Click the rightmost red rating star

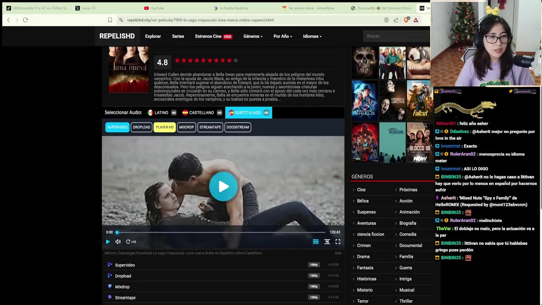[x=229, y=61]
